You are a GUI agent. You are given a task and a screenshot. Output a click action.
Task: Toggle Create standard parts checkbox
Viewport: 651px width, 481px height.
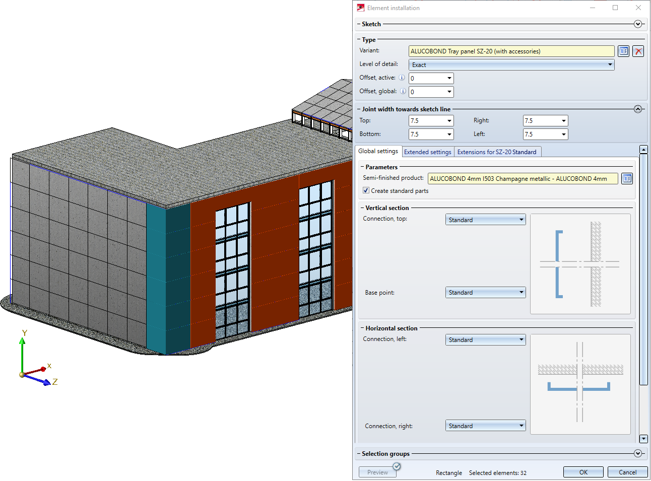point(366,191)
